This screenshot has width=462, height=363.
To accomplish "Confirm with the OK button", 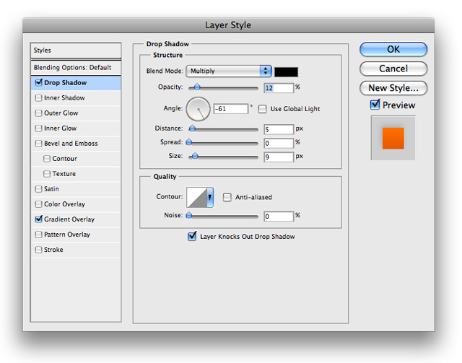I will pos(393,49).
